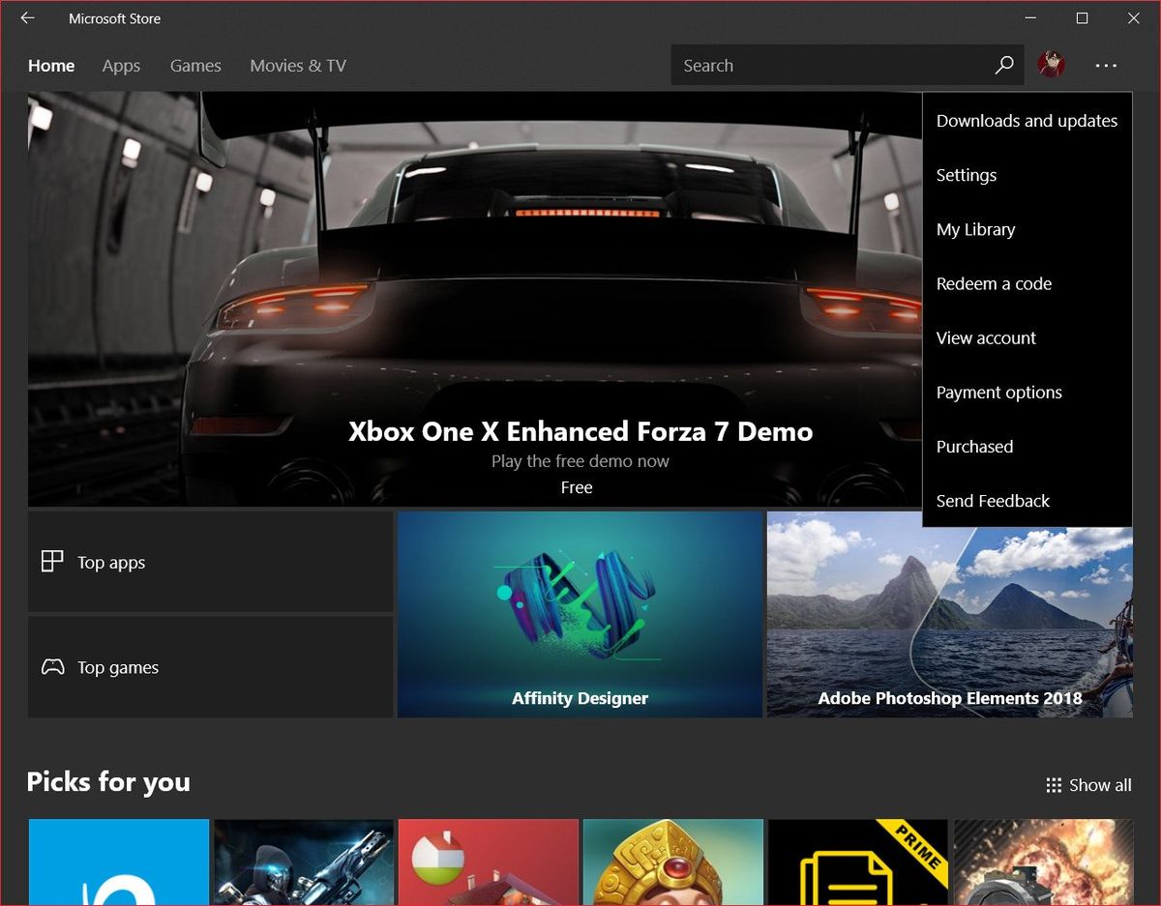Click Send Feedback menu entry
Viewport: 1161px width, 906px height.
993,500
